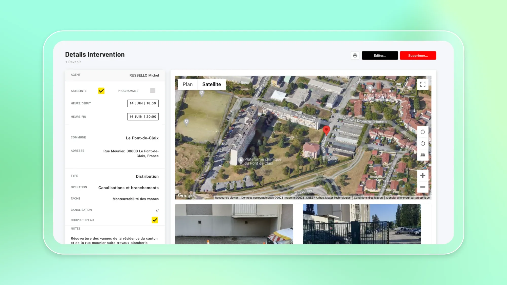Toggle the 45° tilt imagery icon

click(423, 155)
